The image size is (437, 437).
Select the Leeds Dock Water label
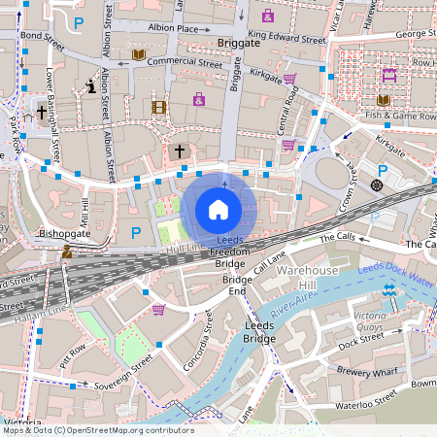(395, 274)
